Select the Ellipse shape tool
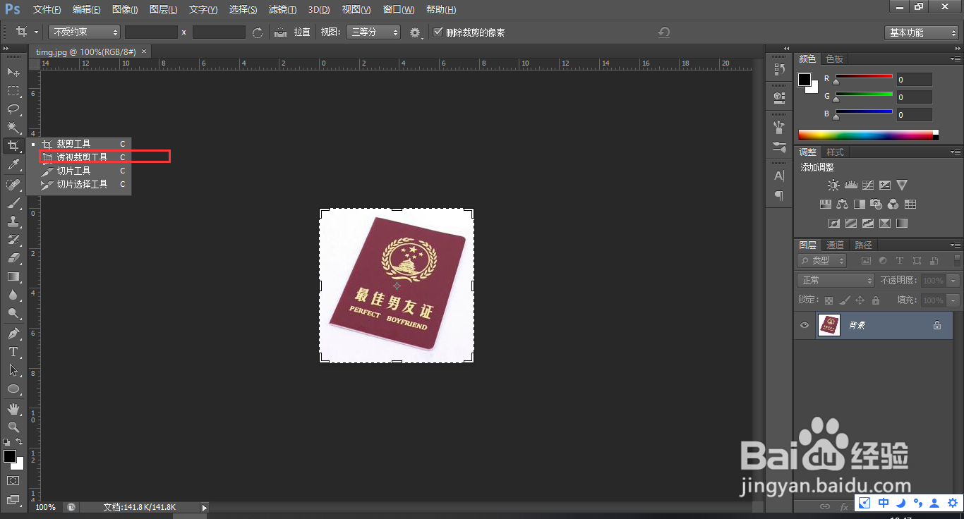Image resolution: width=964 pixels, height=519 pixels. click(13, 389)
